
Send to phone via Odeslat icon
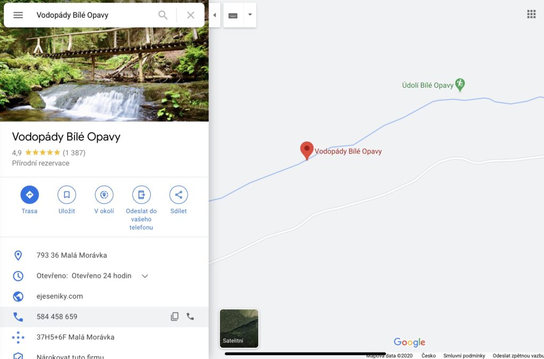tap(141, 195)
